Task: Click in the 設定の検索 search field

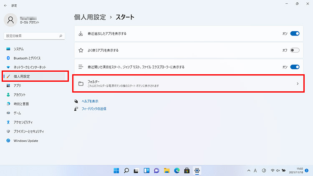Action: tap(31, 36)
